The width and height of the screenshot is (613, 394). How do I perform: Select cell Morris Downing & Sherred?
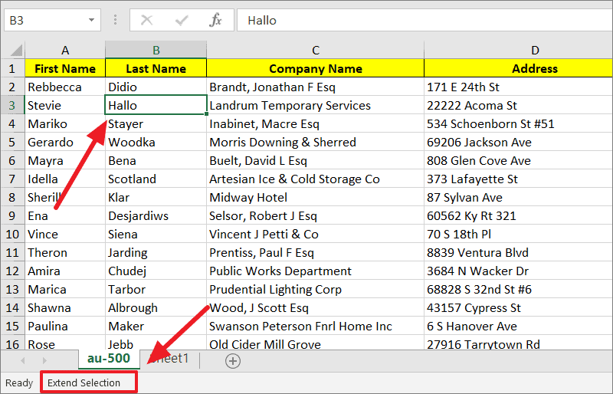pyautogui.click(x=316, y=142)
